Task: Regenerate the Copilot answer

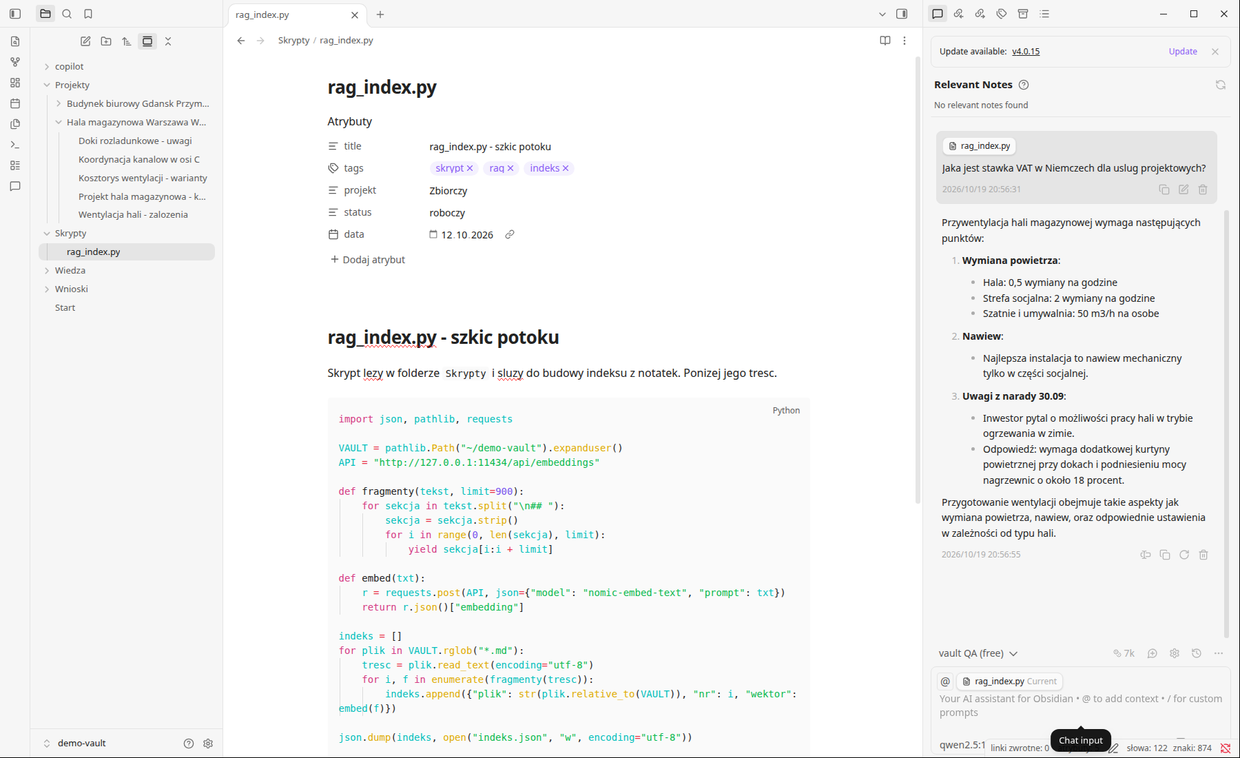Action: [x=1184, y=555]
